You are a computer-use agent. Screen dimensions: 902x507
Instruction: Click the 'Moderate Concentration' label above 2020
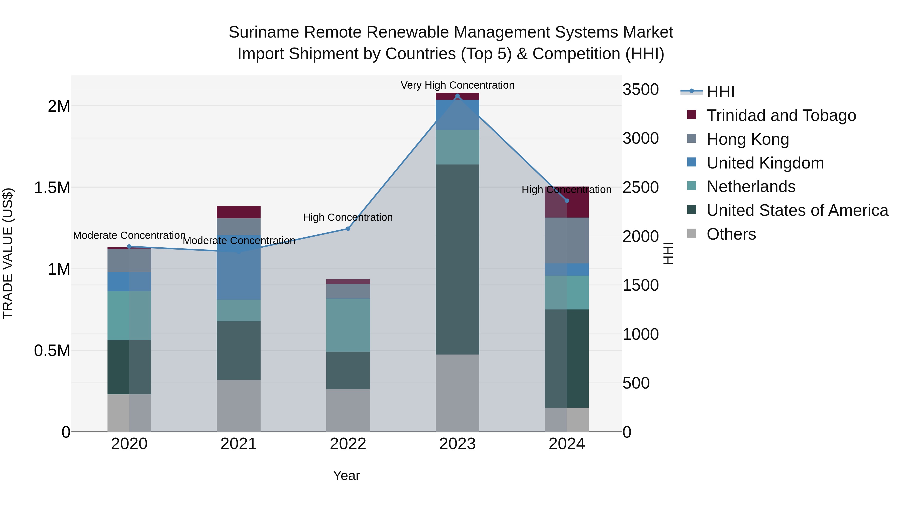point(129,236)
